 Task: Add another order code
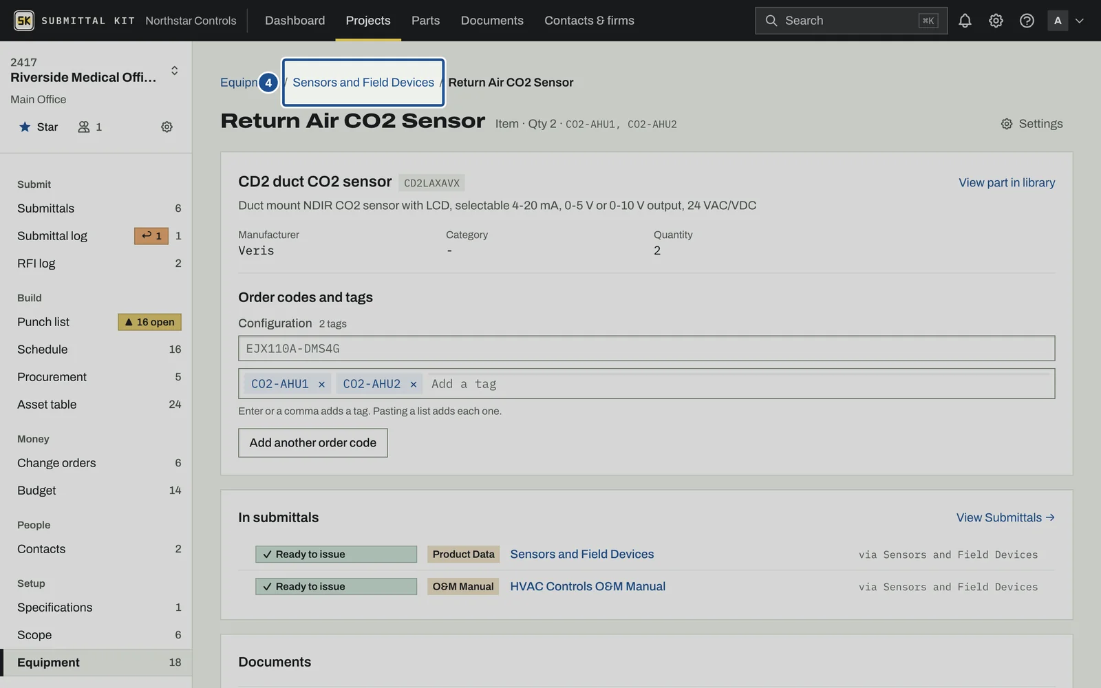point(313,443)
